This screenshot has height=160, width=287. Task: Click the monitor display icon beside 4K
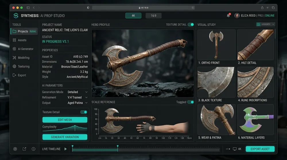pyautogui.click(x=235, y=149)
